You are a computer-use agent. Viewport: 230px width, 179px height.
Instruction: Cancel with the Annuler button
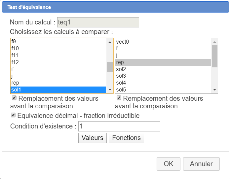coord(201,163)
